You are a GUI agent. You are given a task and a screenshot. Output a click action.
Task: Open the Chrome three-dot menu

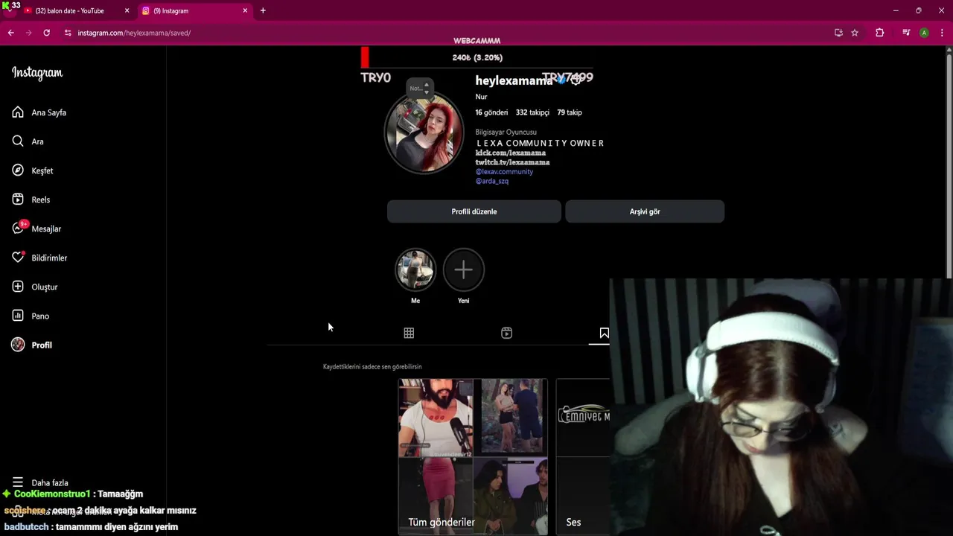[x=941, y=33]
